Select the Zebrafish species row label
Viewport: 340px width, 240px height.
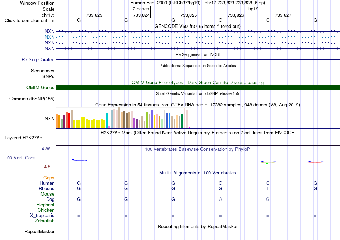[45, 221]
